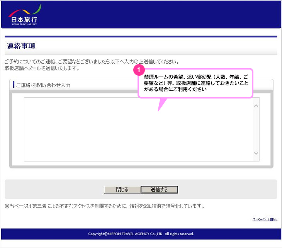
Task: Click the SSL encryption notice text
Action: pos(104,206)
